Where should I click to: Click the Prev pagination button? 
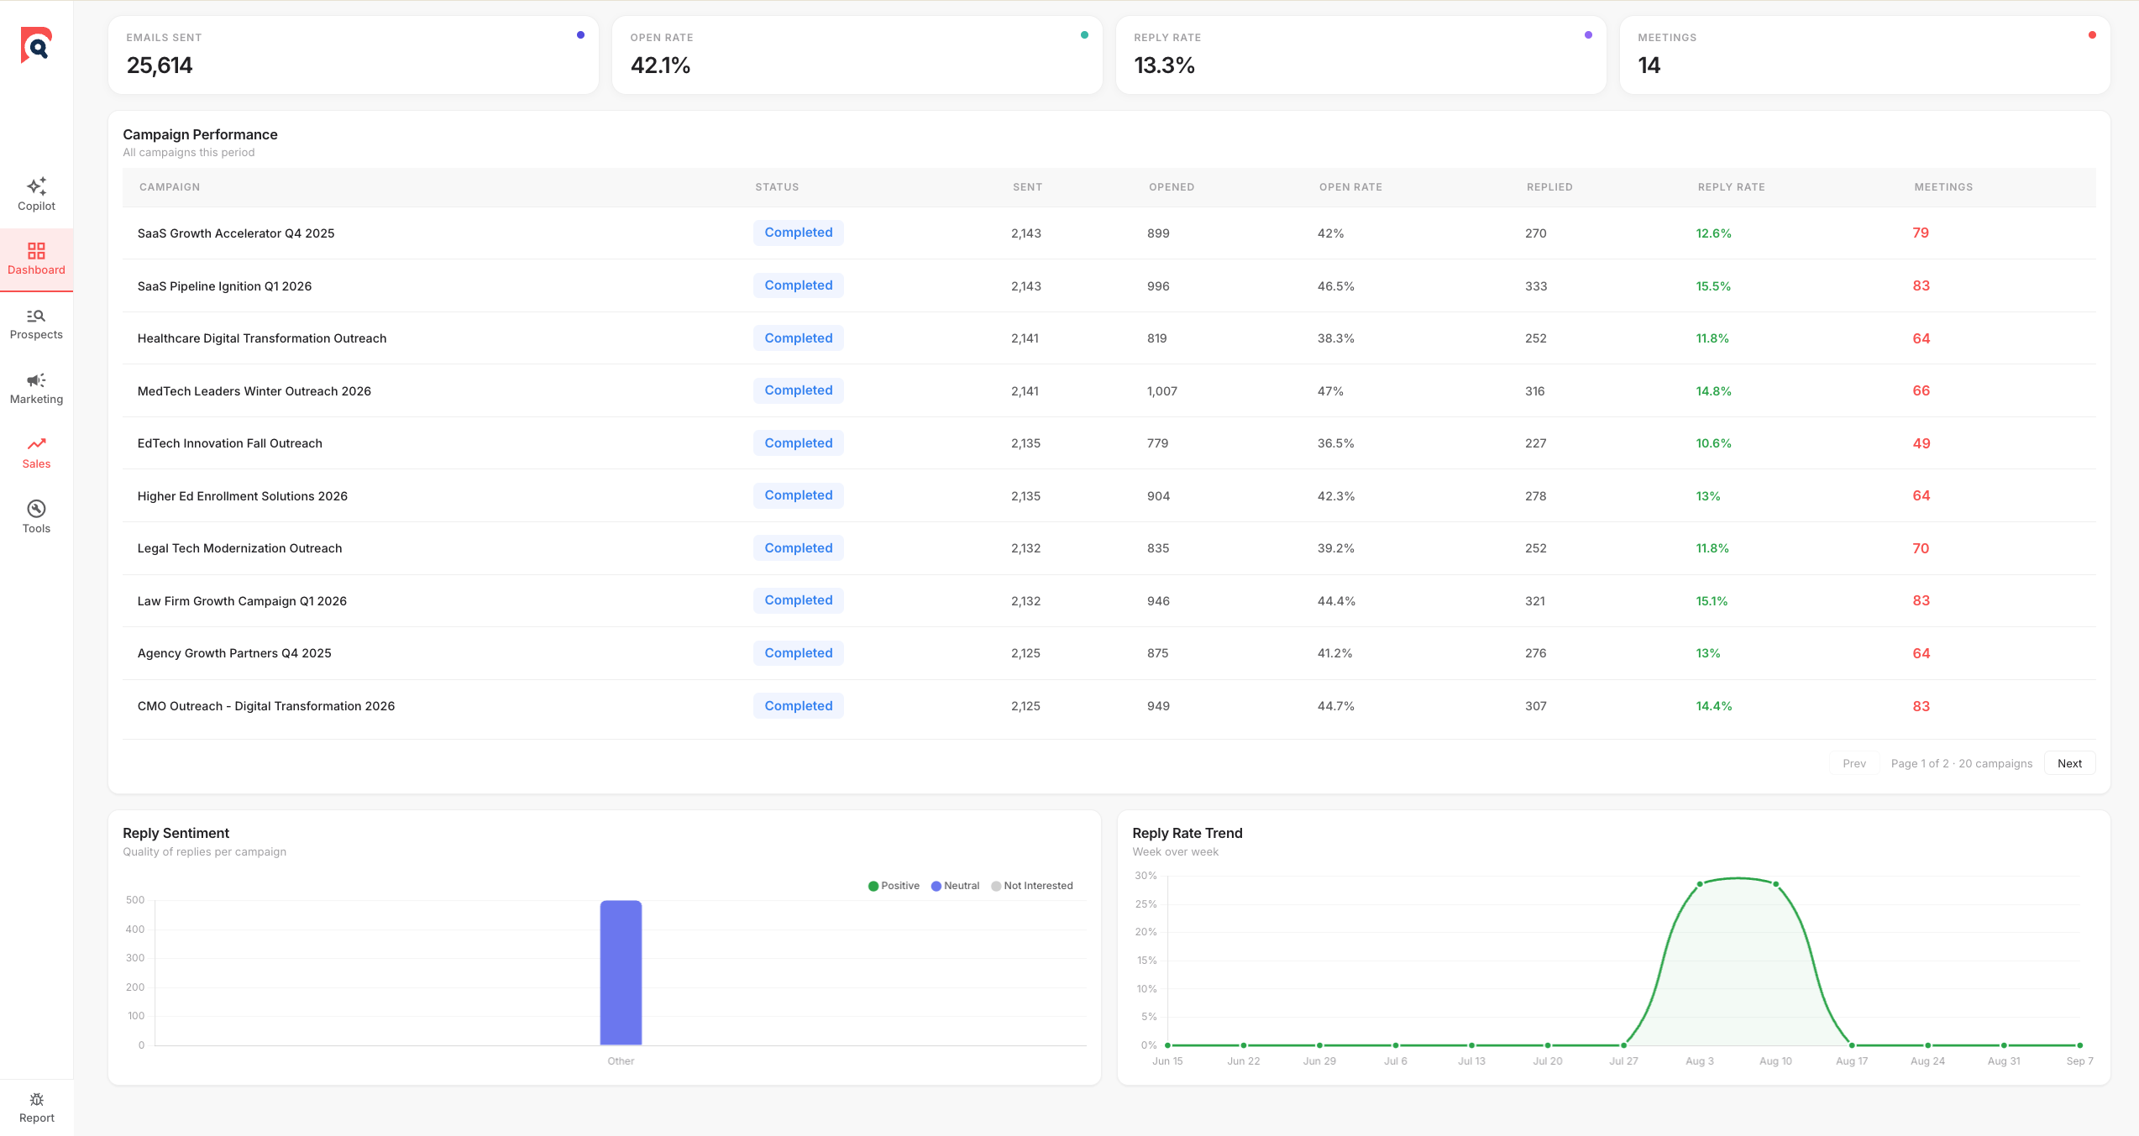click(1853, 763)
